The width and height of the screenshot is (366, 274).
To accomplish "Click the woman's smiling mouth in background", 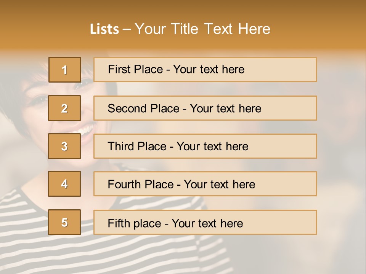I will click(86, 132).
